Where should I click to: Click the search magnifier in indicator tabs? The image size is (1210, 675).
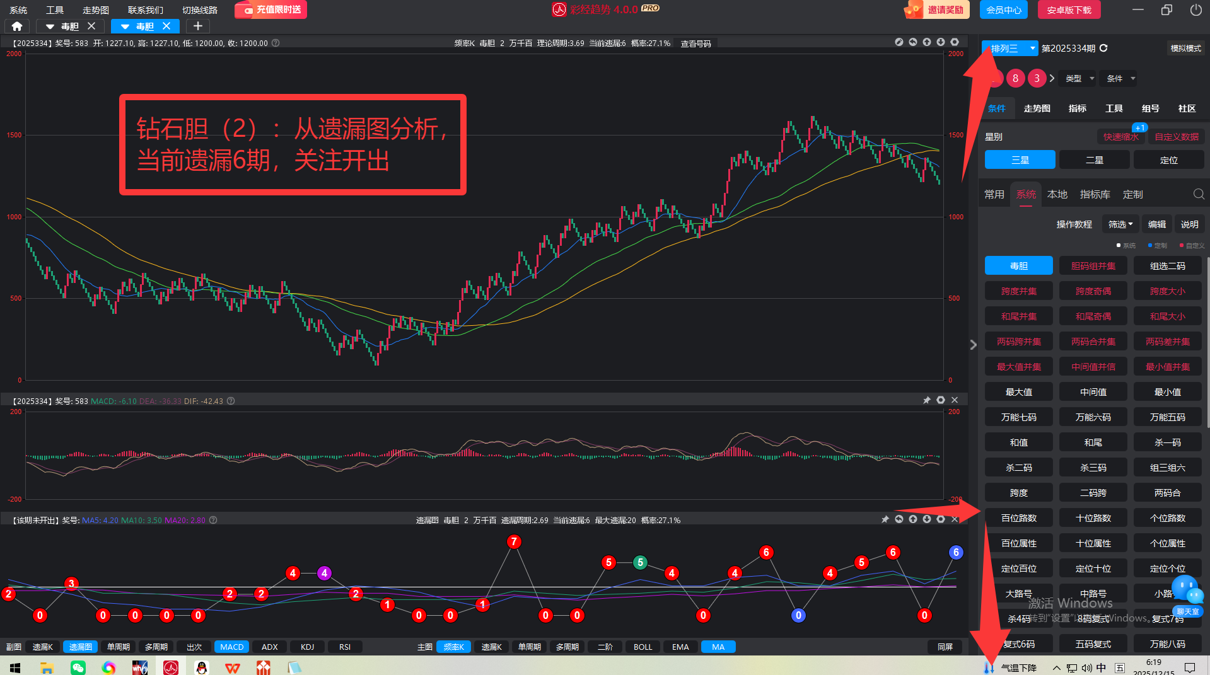point(1198,194)
